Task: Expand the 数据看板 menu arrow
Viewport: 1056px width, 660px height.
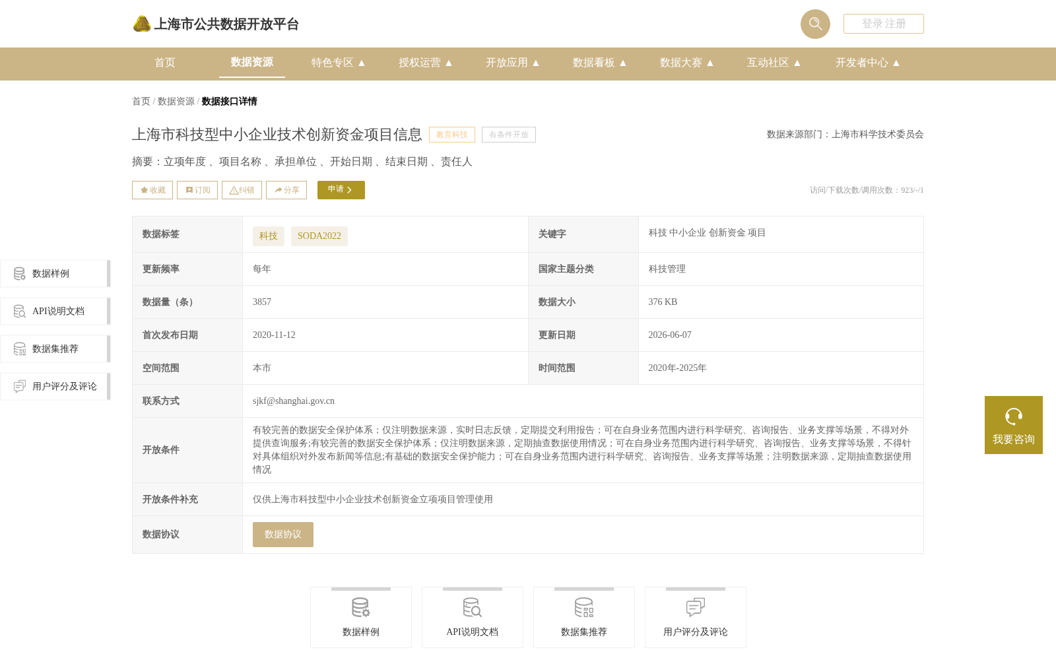Action: click(x=623, y=63)
